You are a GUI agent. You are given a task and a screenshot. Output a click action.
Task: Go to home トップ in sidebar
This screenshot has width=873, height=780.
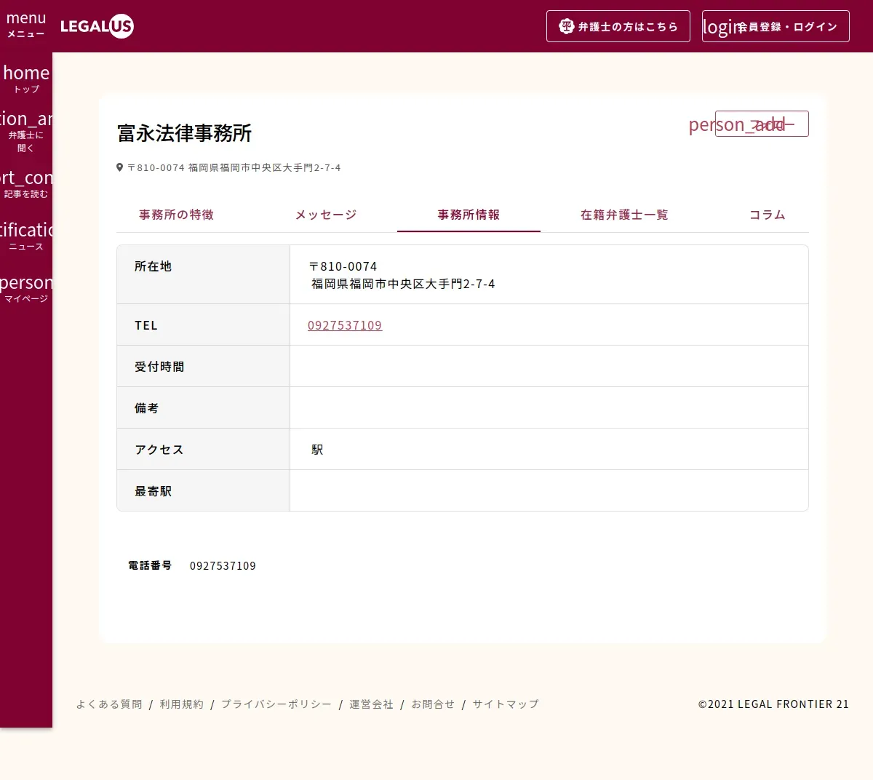click(26, 79)
